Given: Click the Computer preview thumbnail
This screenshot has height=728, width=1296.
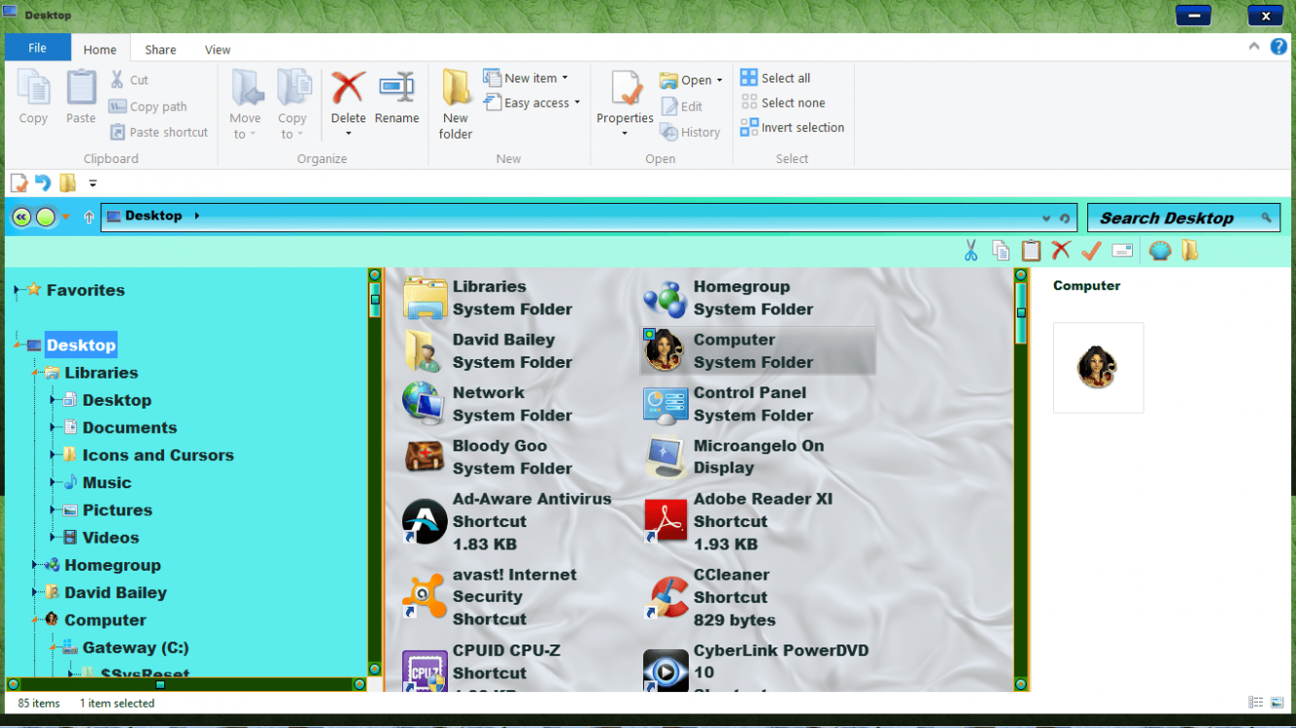Looking at the screenshot, I should (x=1098, y=368).
